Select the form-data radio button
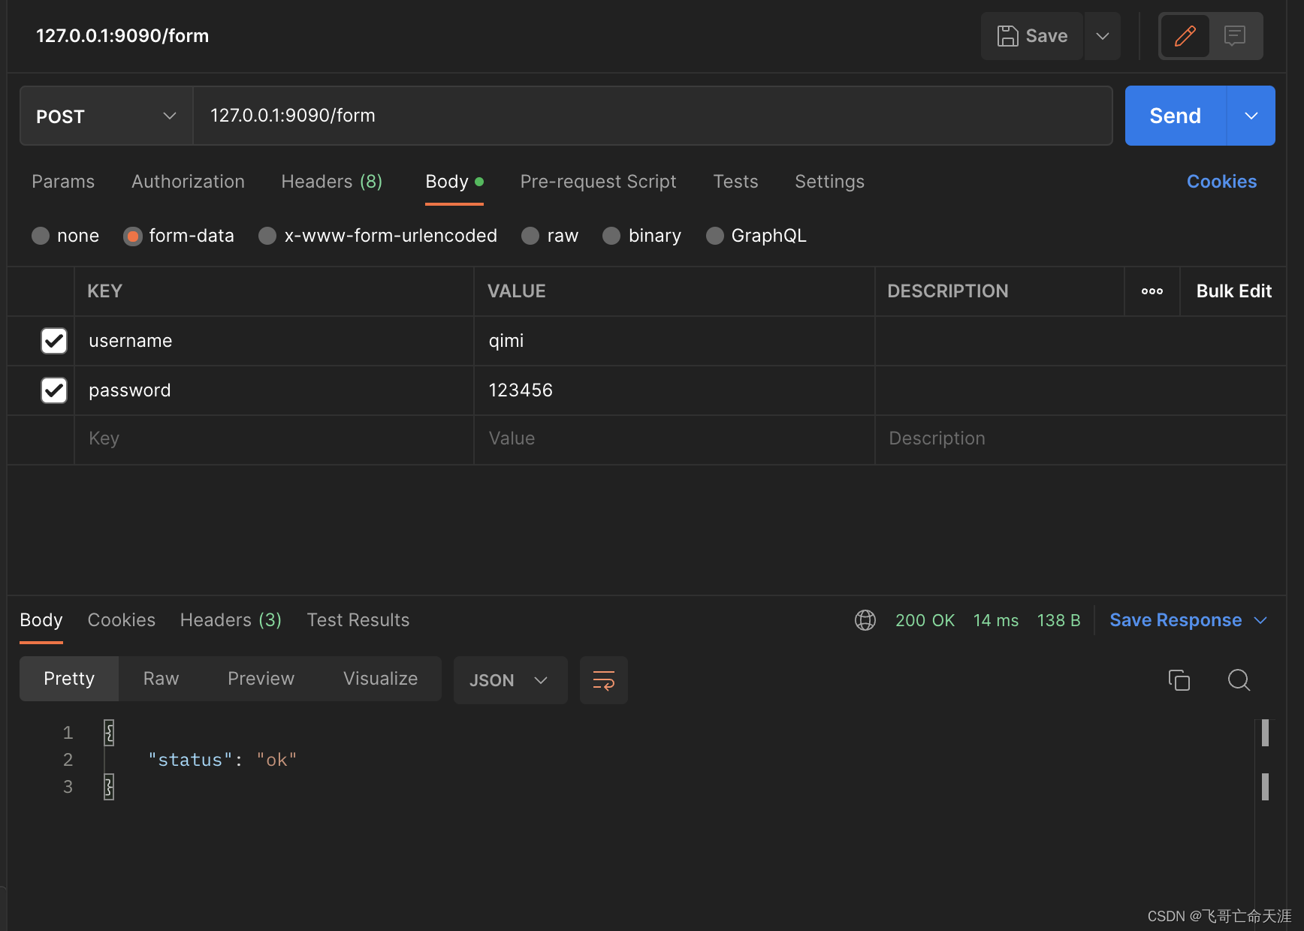1304x931 pixels. click(x=133, y=236)
